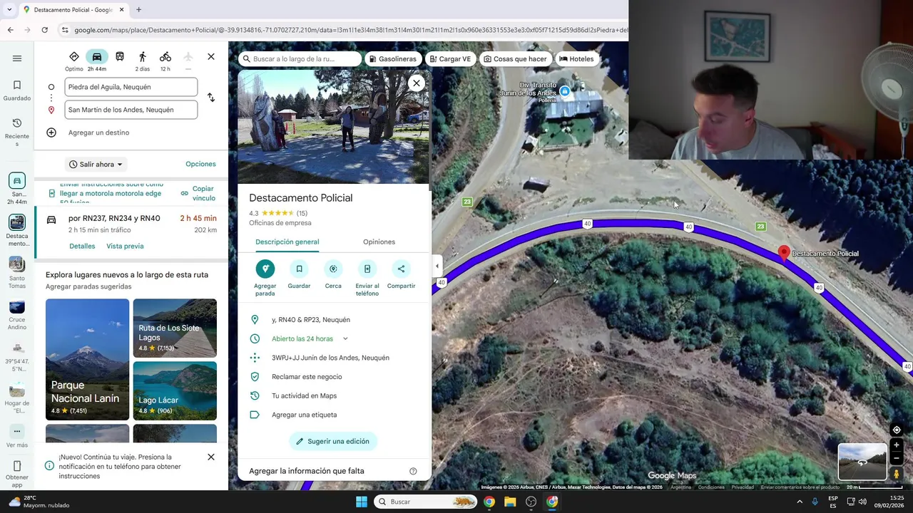Click the add destination plus icon

[x=51, y=133]
